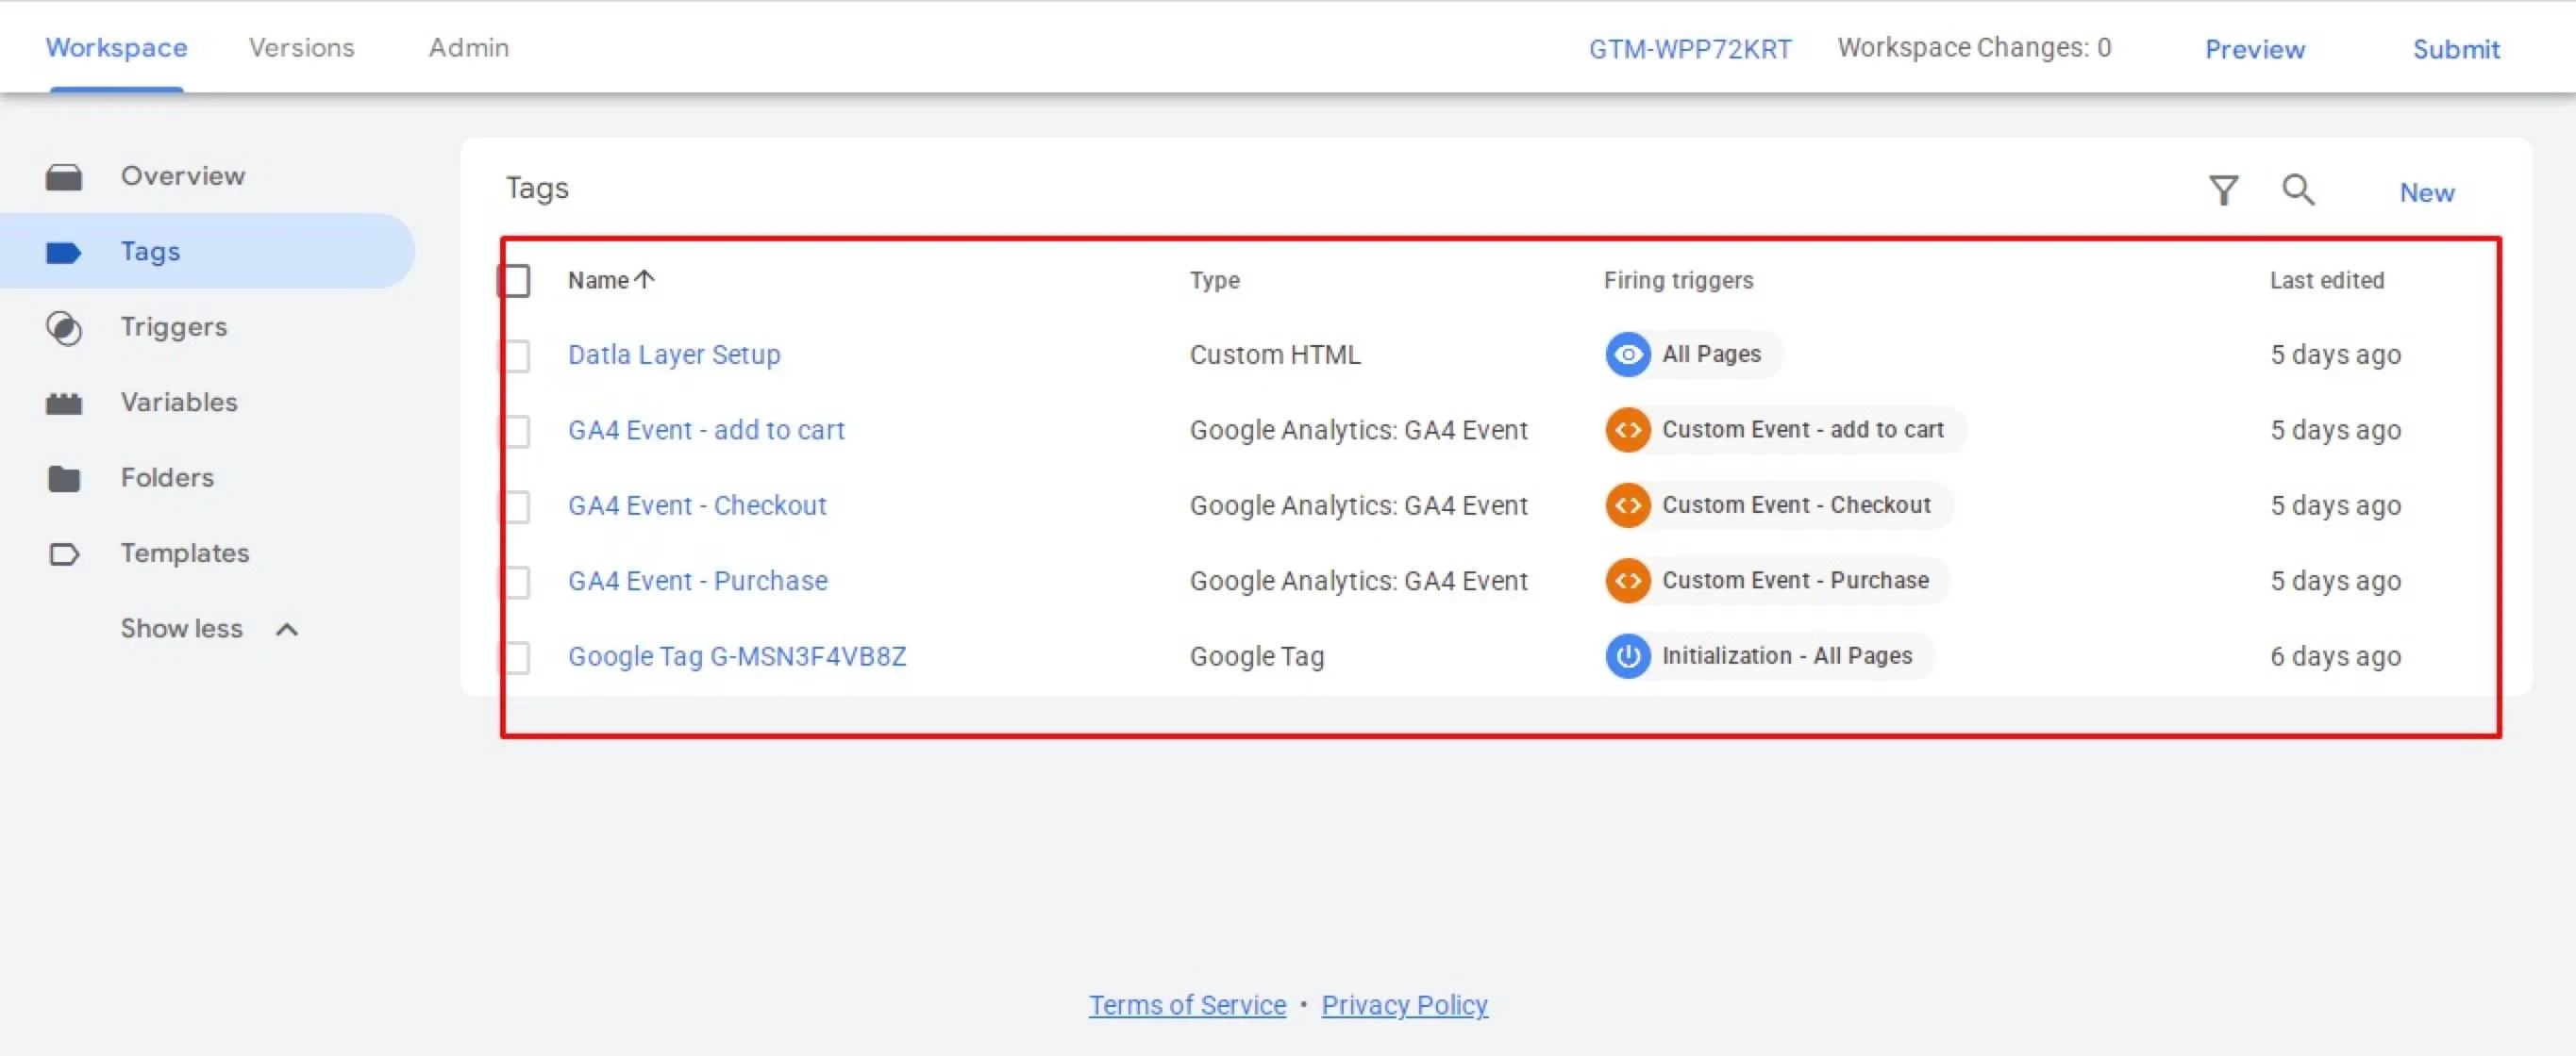Collapse sidebar with Show less chevron
2576x1056 pixels.
pos(287,630)
